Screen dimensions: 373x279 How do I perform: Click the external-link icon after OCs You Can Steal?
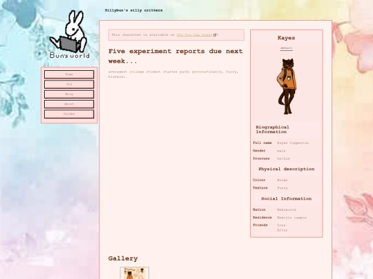click(215, 35)
